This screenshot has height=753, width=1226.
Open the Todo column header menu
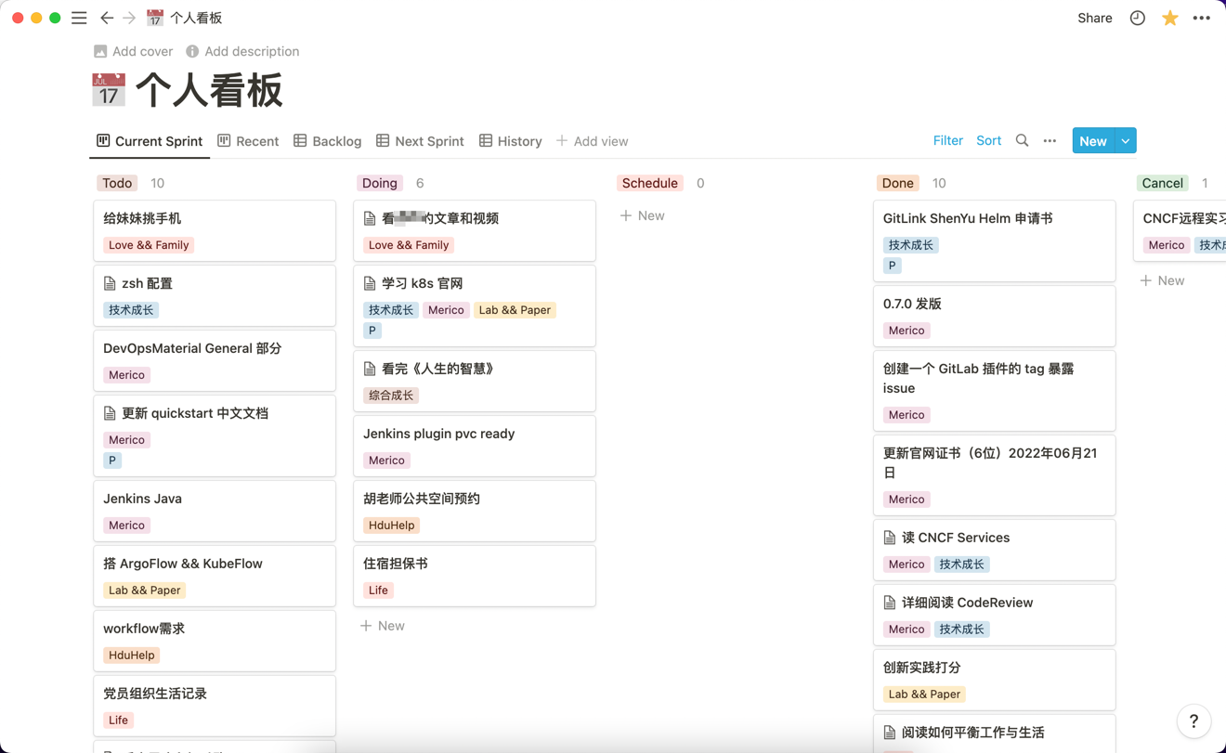[117, 183]
